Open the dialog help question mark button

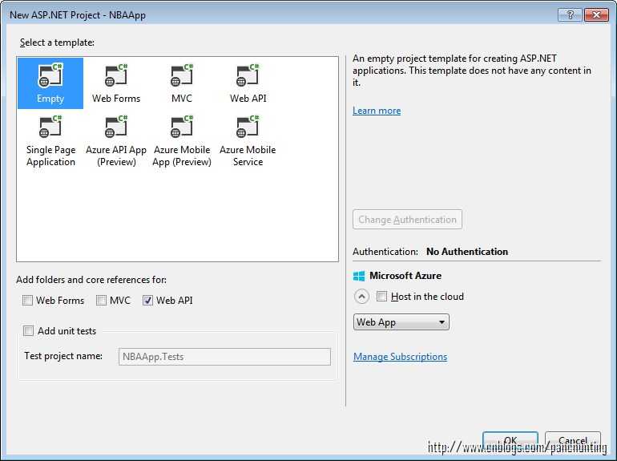(x=570, y=15)
